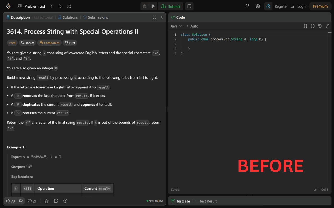This screenshot has width=334, height=208.
Task: Pick a random problem with shuffle icon
Action: tap(69, 6)
